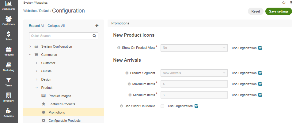Go to Sales dollar icon

pos(9,35)
